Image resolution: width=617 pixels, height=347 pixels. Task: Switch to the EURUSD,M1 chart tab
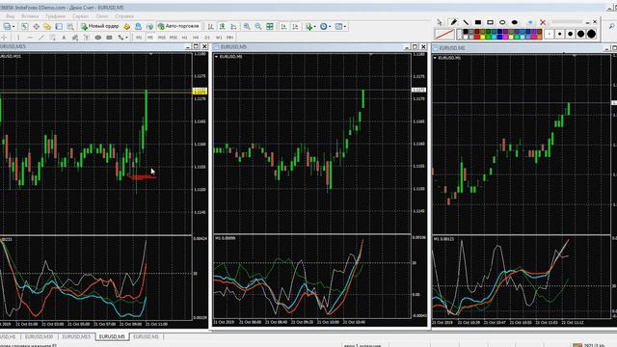(x=146, y=336)
